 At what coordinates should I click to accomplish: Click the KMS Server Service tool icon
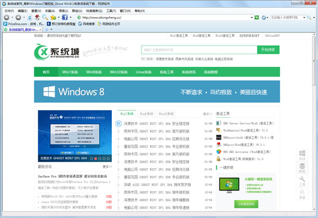[x=218, y=123]
